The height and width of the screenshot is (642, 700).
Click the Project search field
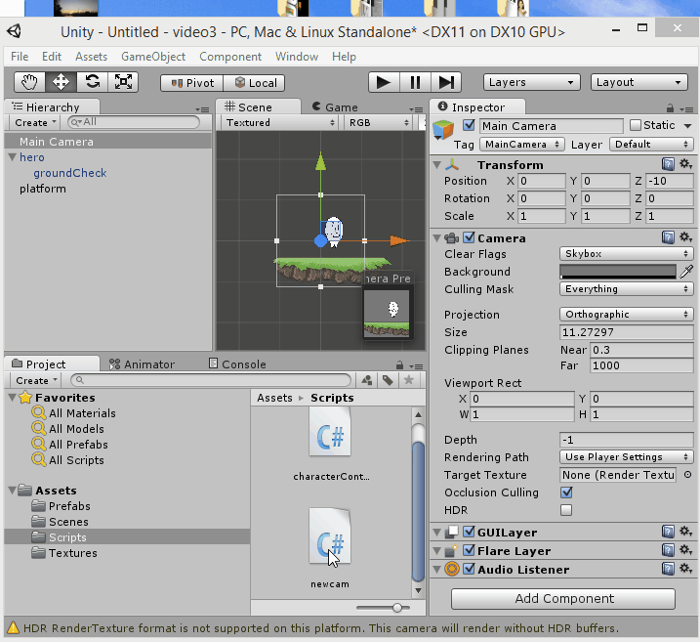(x=211, y=380)
